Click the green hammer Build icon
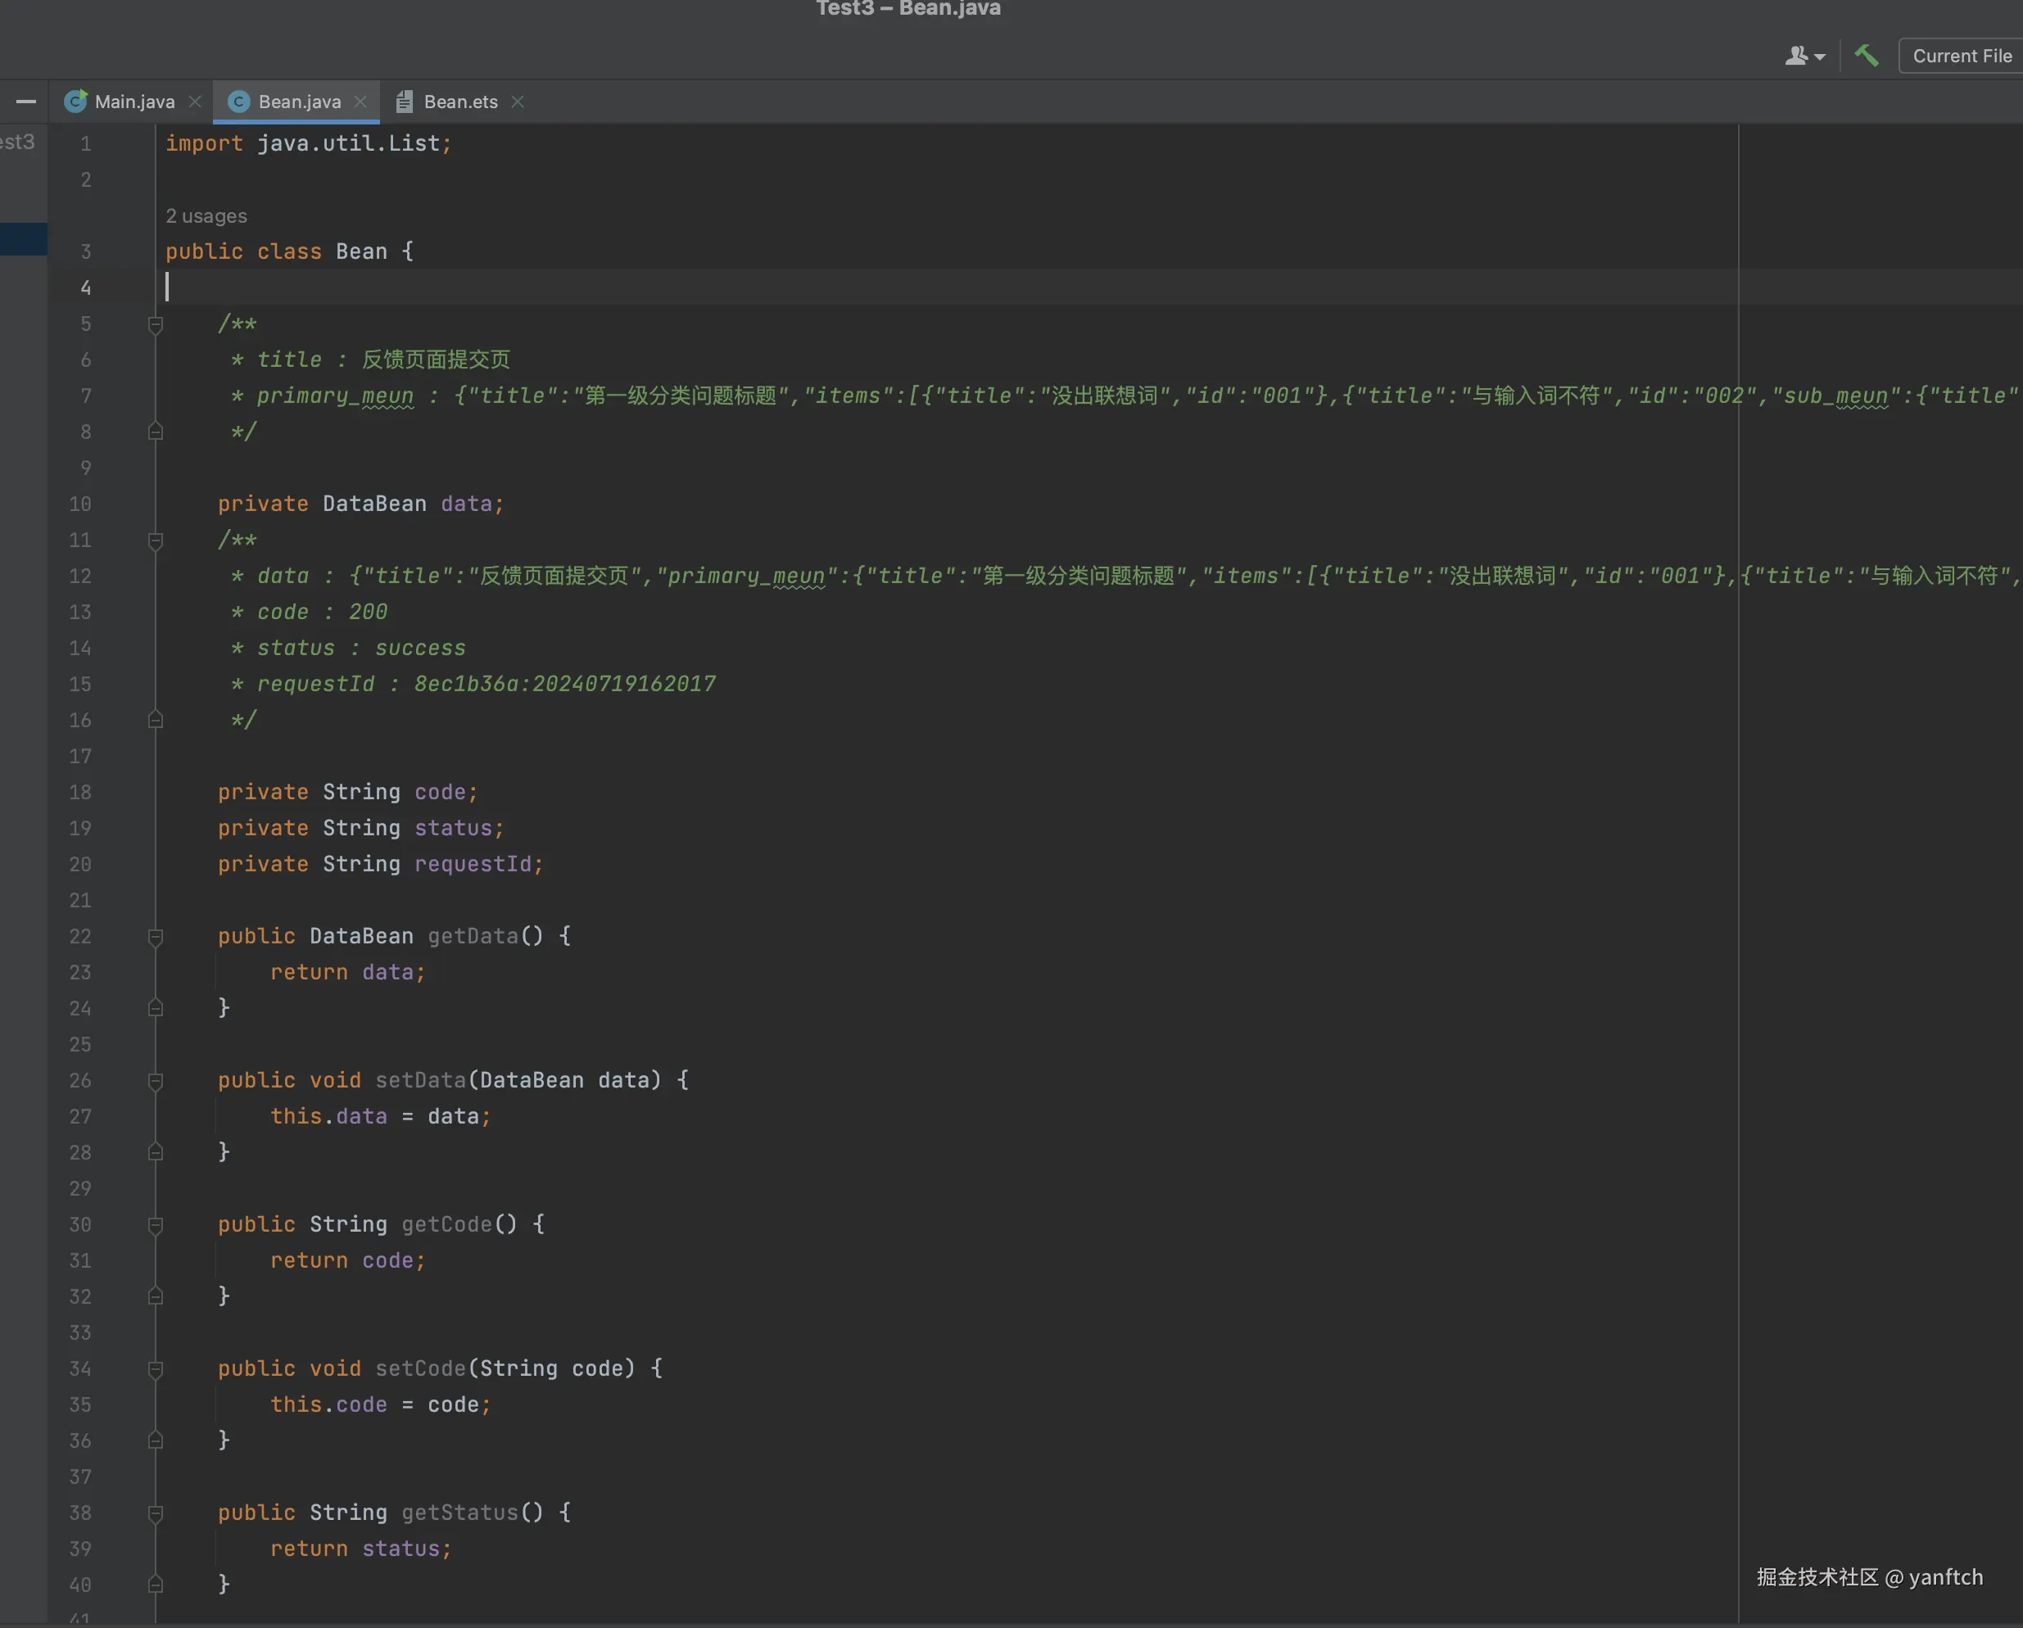2023x1628 pixels. pos(1866,57)
